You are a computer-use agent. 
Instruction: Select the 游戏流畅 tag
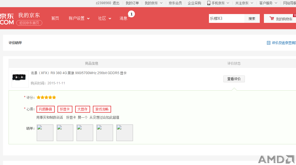click(x=102, y=109)
